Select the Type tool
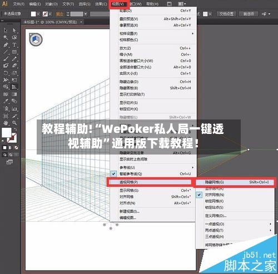The height and width of the screenshot is (274, 278). point(14,44)
